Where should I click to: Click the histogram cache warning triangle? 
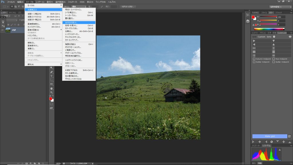[280, 150]
